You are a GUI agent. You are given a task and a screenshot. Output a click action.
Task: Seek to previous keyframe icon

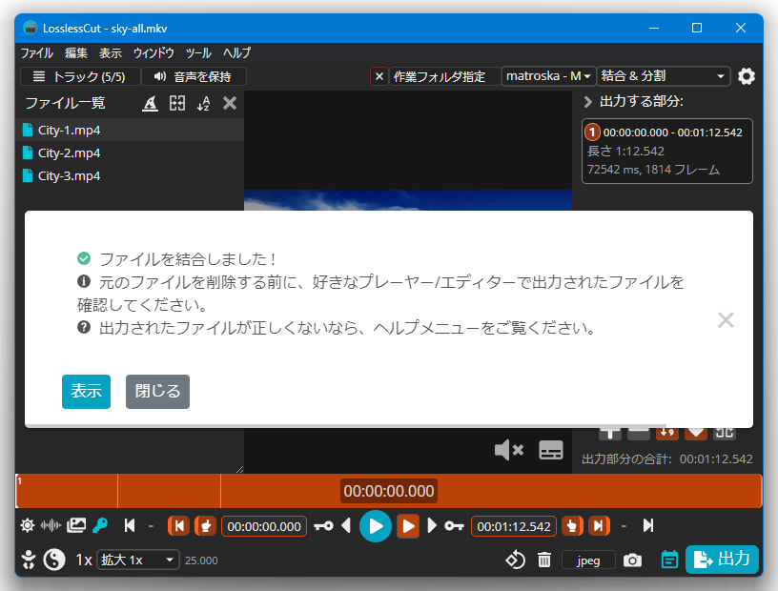click(324, 526)
